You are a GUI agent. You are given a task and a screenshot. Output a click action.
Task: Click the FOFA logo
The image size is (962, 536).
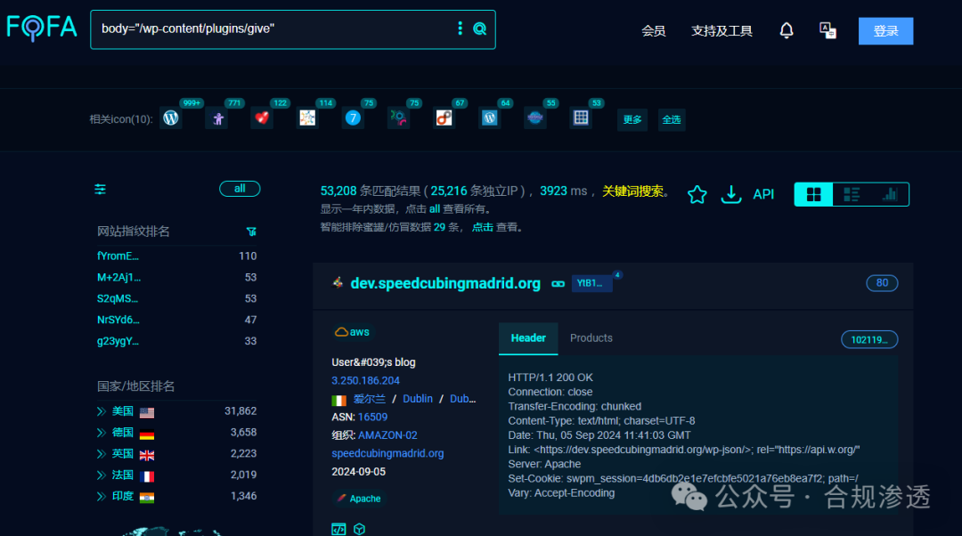pyautogui.click(x=42, y=28)
